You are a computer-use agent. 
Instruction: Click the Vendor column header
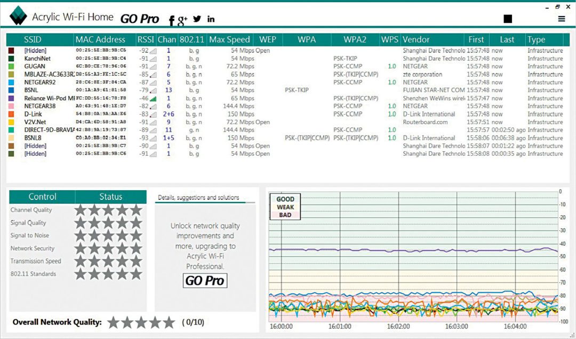pos(417,39)
